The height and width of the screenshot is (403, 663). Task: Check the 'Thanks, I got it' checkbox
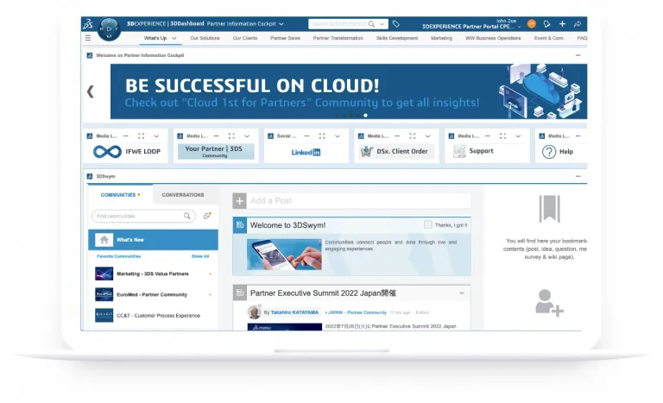[x=428, y=225]
